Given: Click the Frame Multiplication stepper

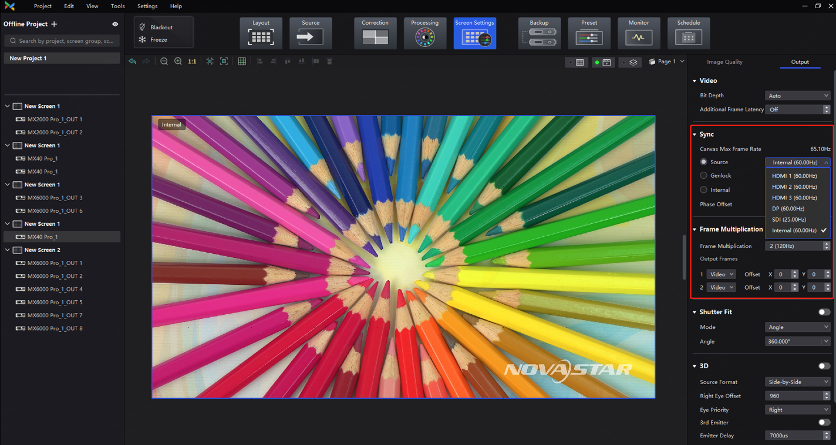Looking at the screenshot, I should point(827,246).
